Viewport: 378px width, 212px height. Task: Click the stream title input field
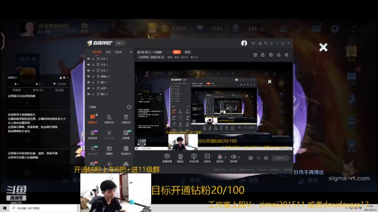click(153, 52)
